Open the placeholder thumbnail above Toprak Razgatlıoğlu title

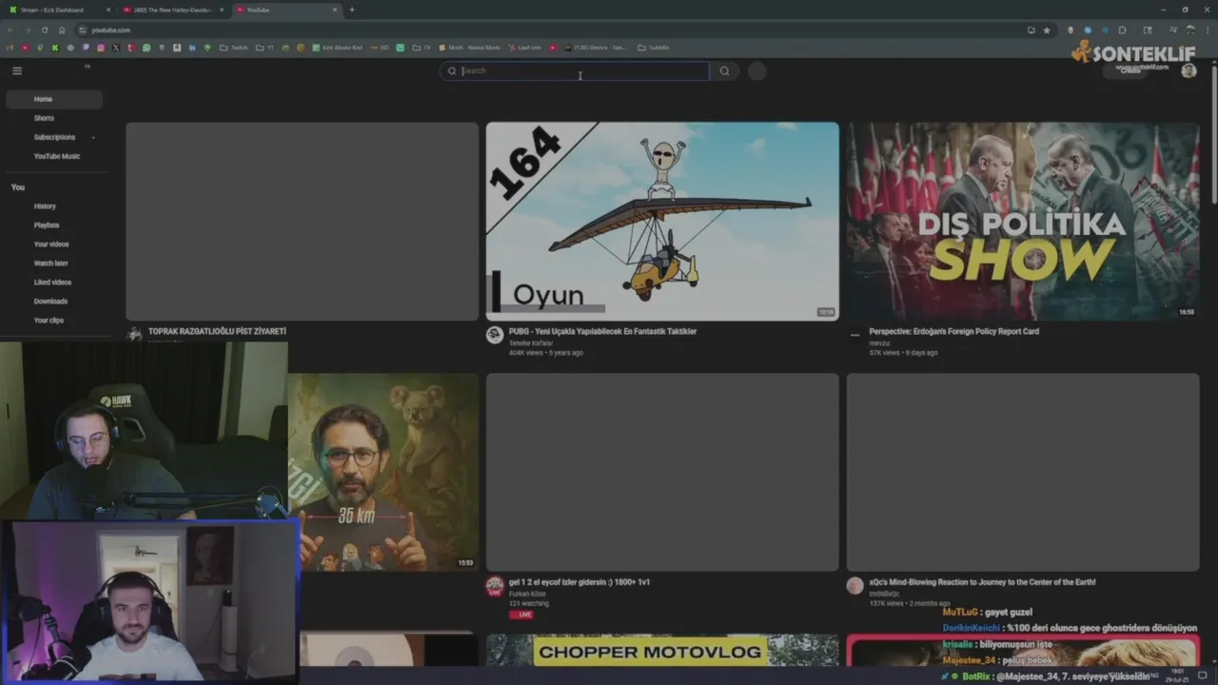pos(302,221)
